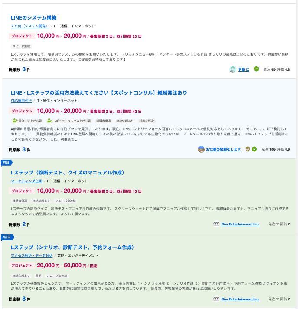Open お仕事の依頼をします client link

coord(223,149)
